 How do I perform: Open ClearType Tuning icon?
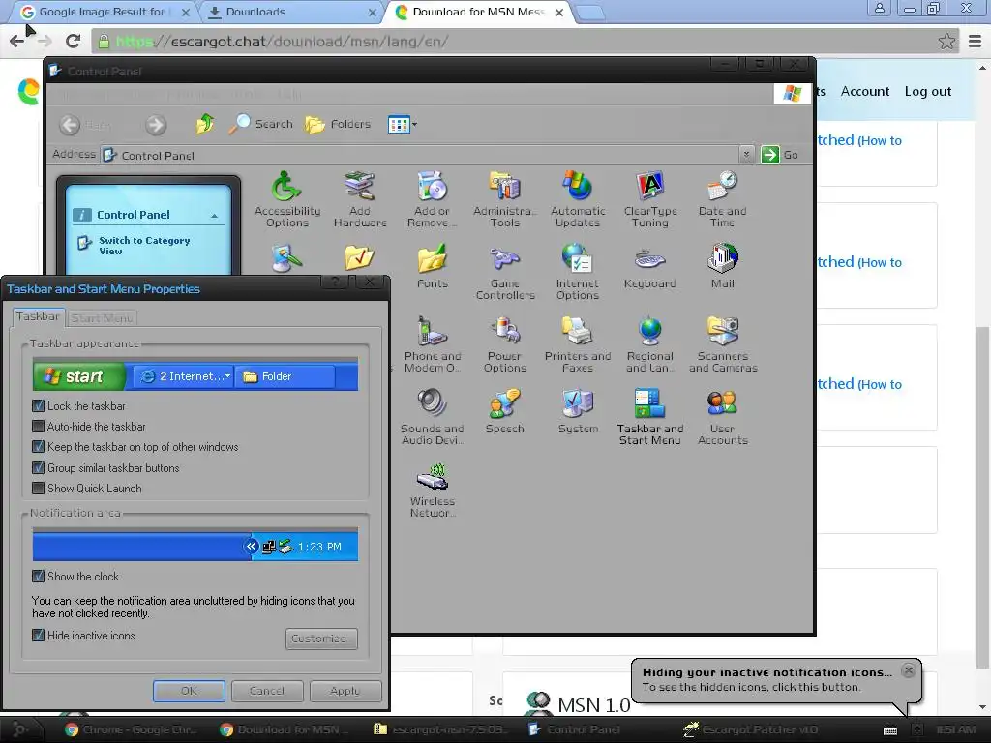coord(649,199)
